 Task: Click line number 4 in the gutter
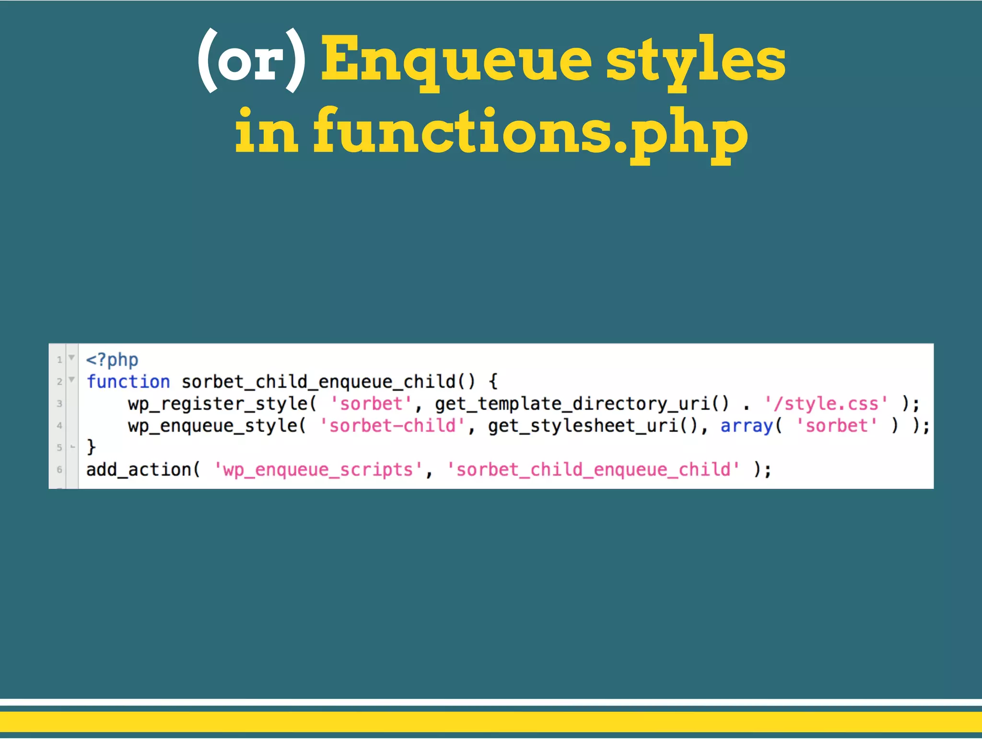tap(59, 425)
